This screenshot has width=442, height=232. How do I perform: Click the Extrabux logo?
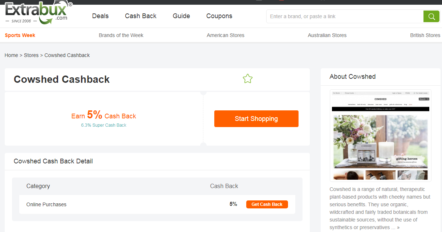click(38, 13)
